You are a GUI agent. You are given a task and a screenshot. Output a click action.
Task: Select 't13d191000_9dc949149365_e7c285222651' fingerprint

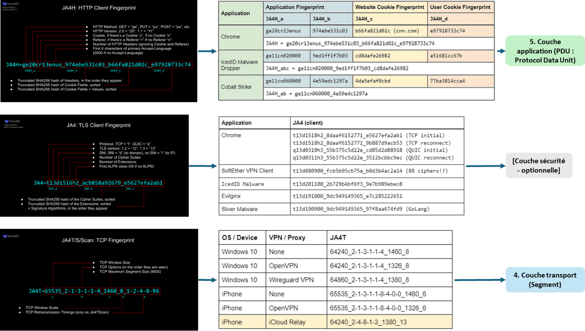tap(347, 196)
